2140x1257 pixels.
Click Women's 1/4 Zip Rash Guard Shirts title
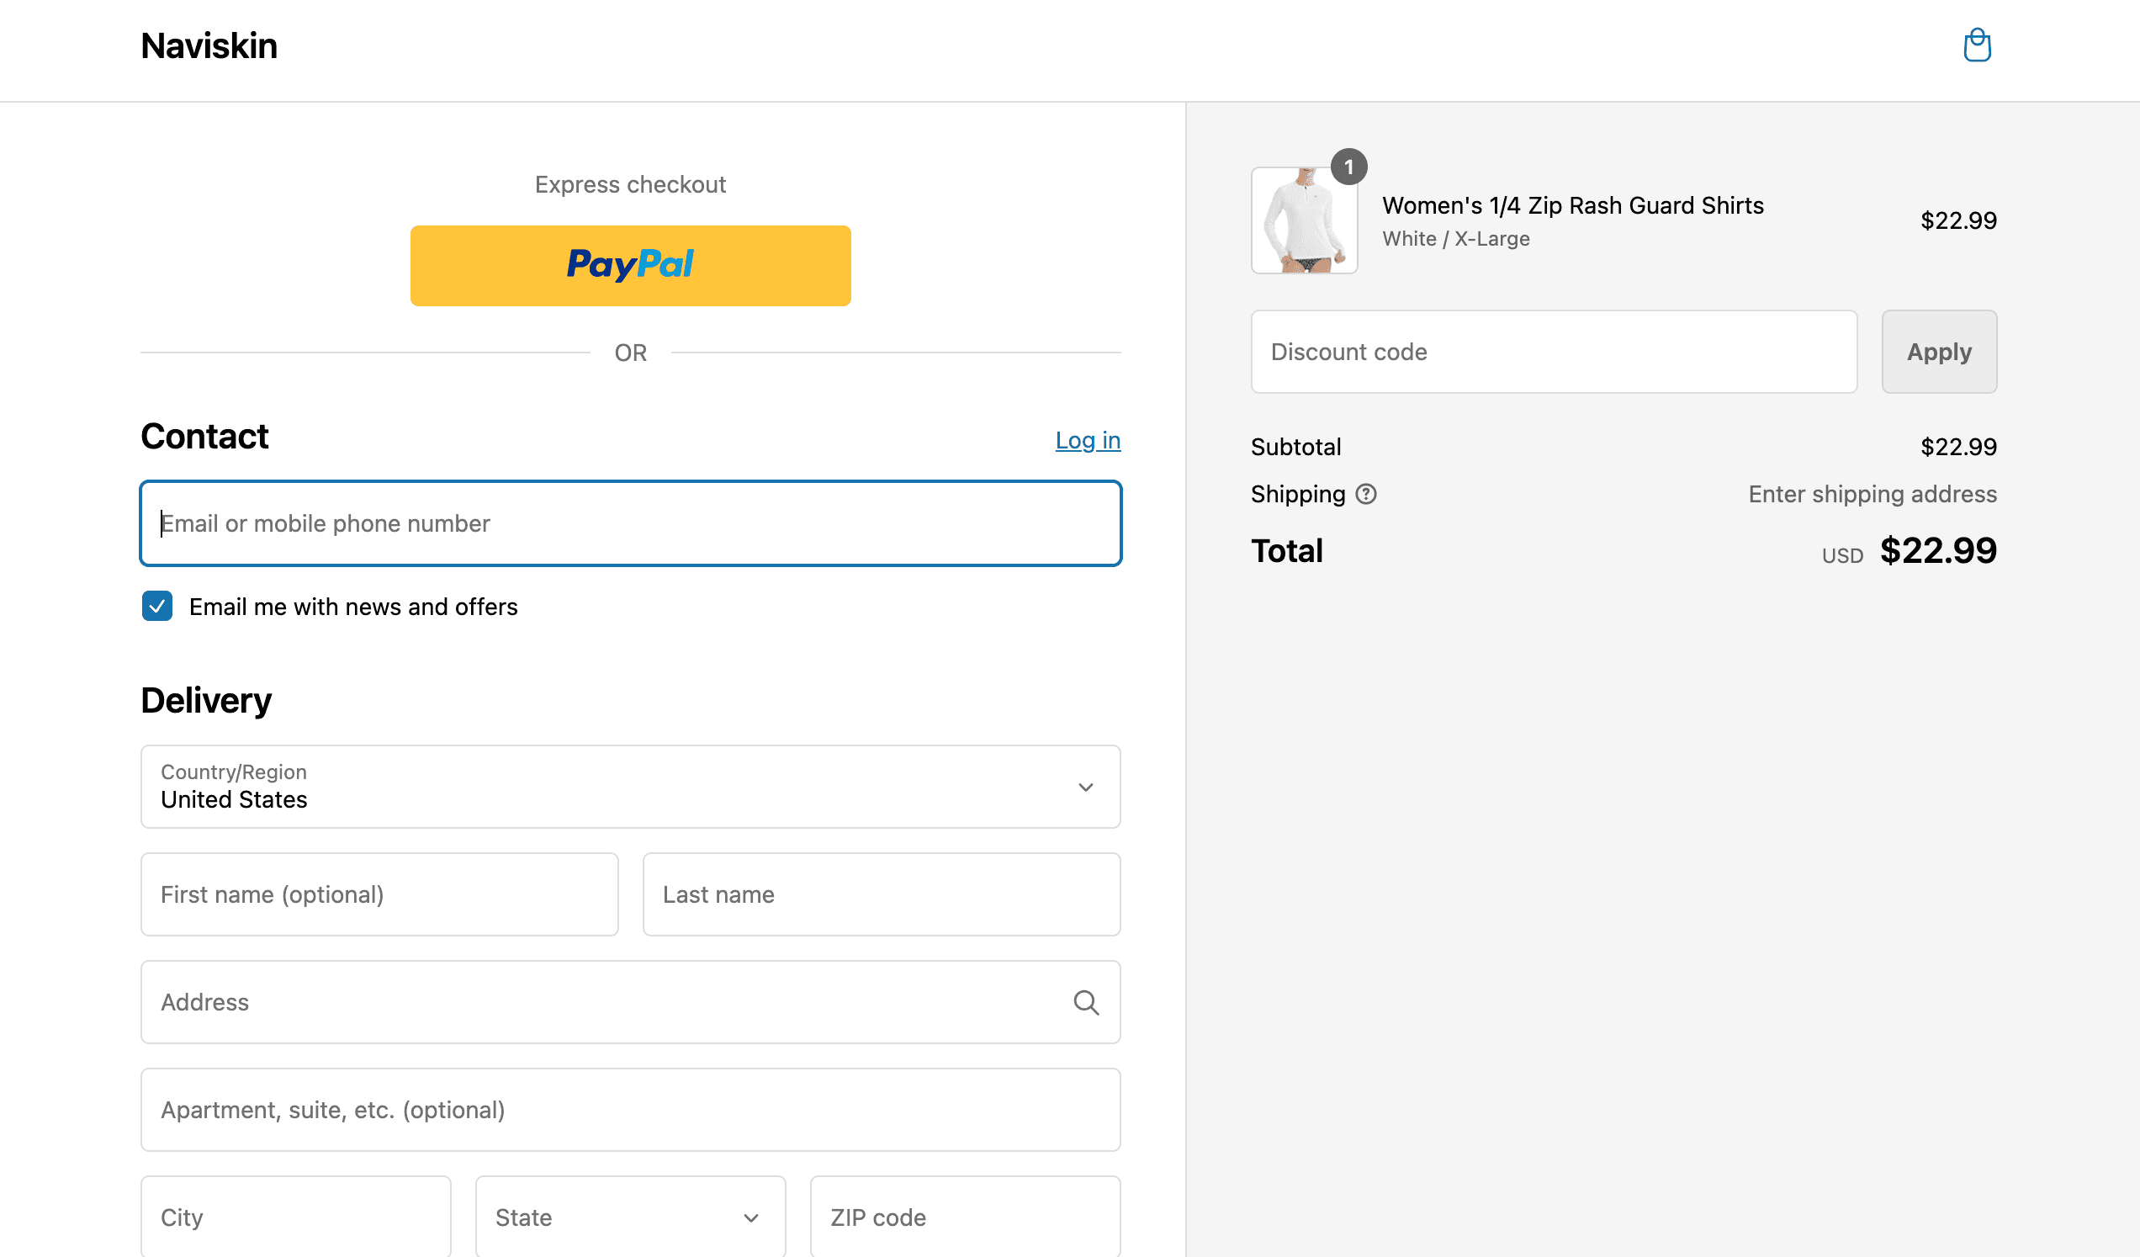(x=1573, y=205)
